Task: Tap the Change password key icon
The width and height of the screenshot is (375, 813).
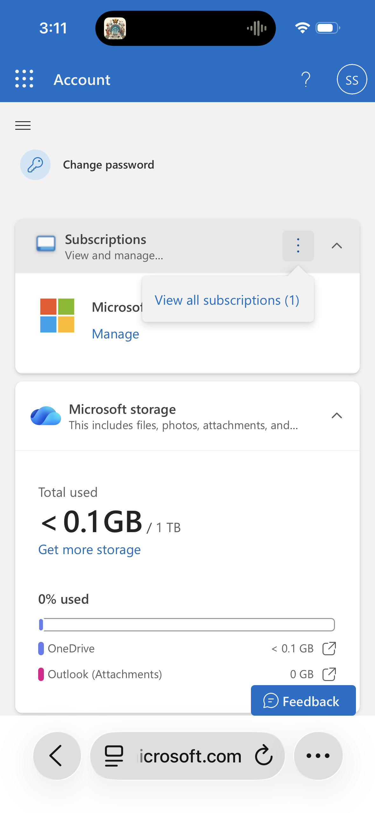Action: pos(35,165)
